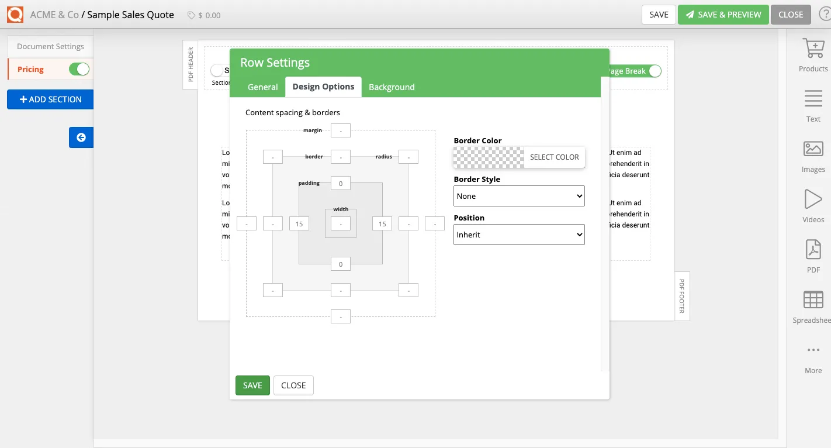The width and height of the screenshot is (831, 448).
Task: Click the blue collapse arrow icon
Action: [81, 137]
